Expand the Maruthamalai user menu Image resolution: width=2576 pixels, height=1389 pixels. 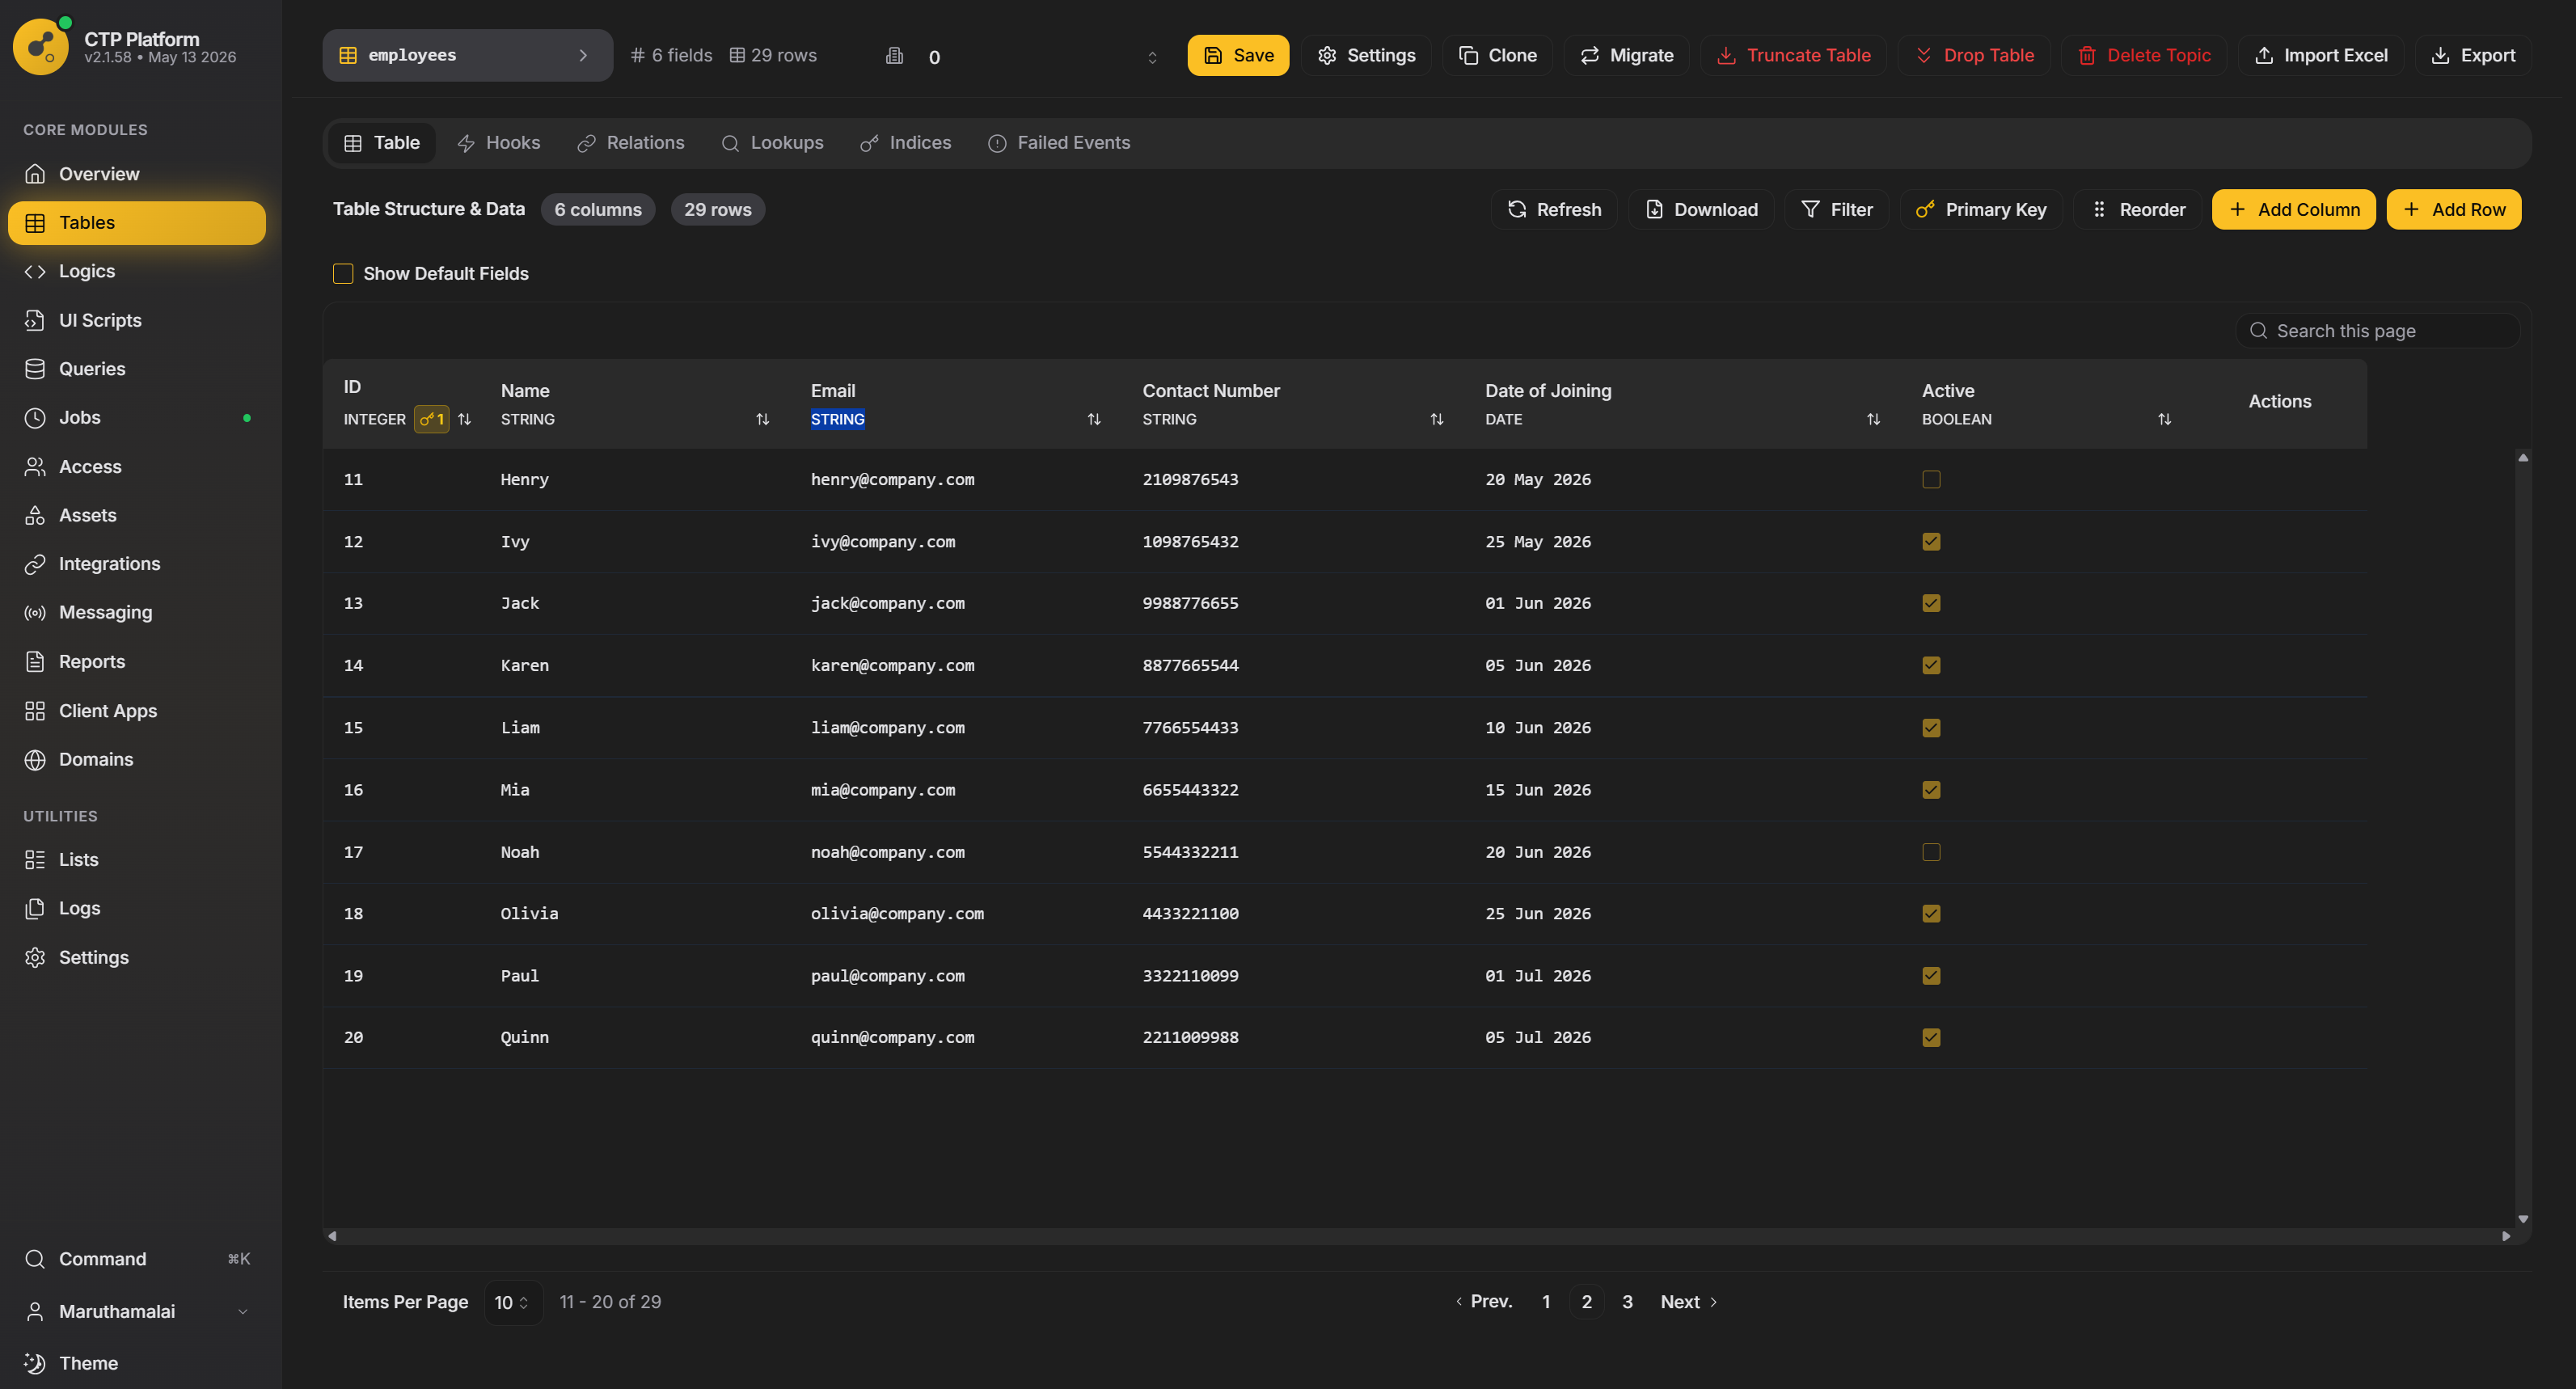[x=137, y=1311]
